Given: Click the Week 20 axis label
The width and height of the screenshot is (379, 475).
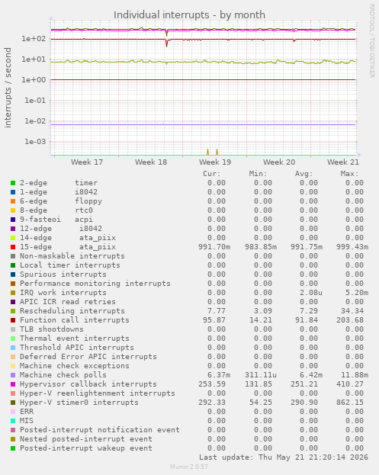Looking at the screenshot, I should coord(279,162).
